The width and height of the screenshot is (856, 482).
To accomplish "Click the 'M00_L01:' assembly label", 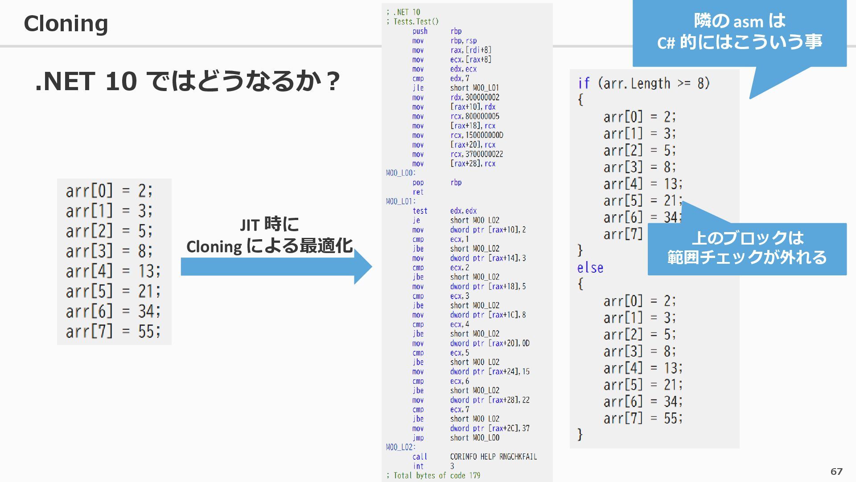I will [400, 201].
